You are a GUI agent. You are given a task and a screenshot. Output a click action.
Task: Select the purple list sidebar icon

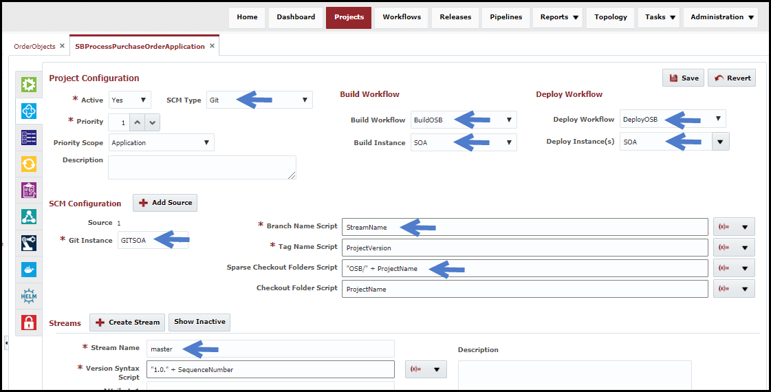29,138
